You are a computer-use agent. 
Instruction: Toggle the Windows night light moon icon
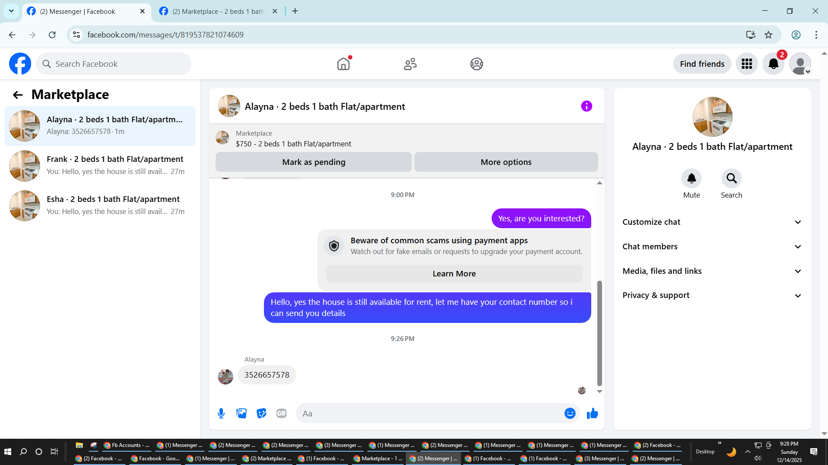731,452
